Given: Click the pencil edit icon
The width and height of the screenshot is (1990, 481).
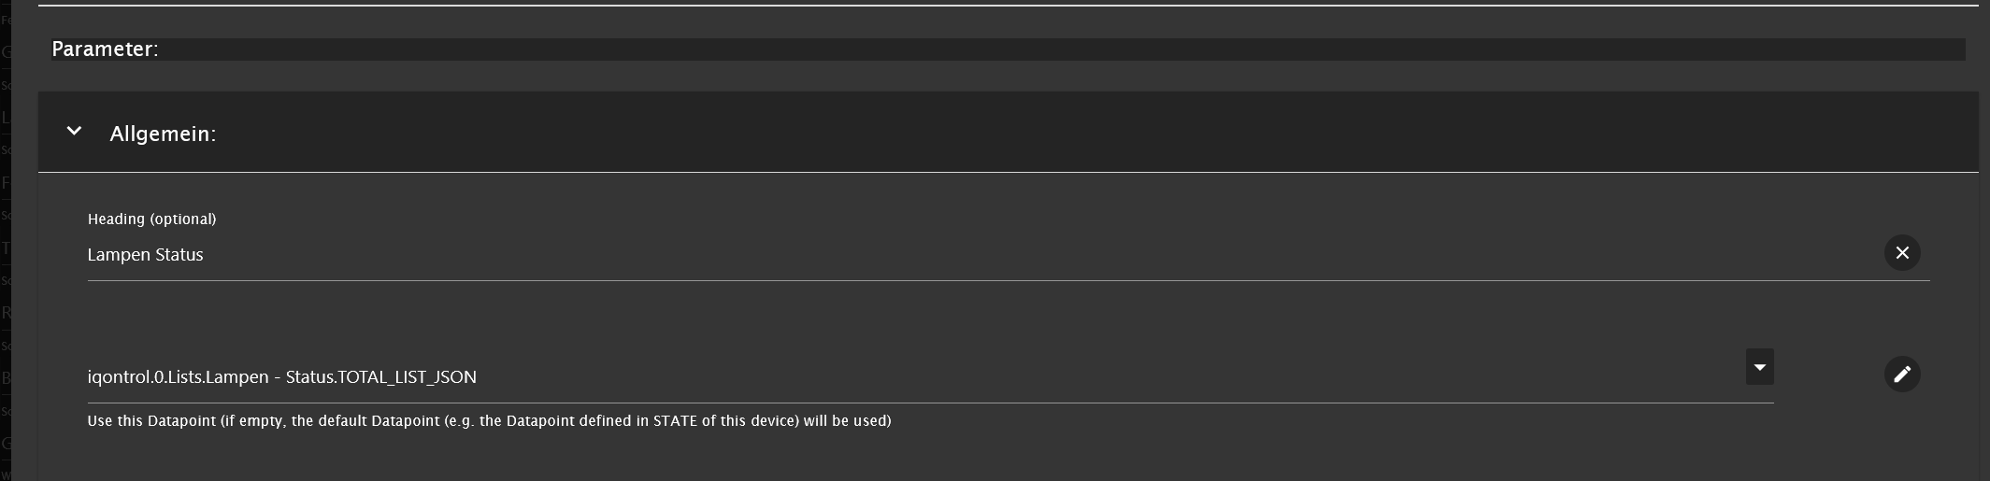Looking at the screenshot, I should [x=1901, y=375].
